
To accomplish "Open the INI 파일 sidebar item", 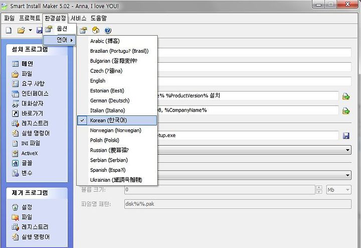I will tap(26, 144).
